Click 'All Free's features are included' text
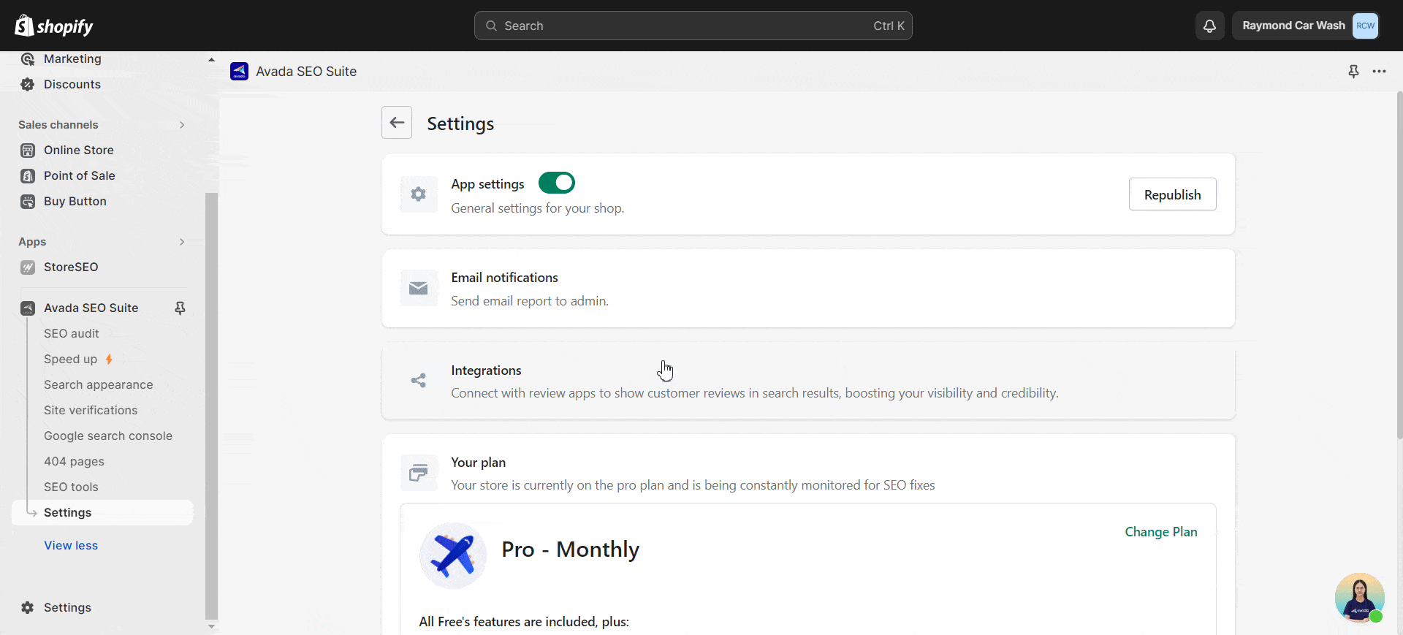Image resolution: width=1403 pixels, height=635 pixels. coord(524,622)
